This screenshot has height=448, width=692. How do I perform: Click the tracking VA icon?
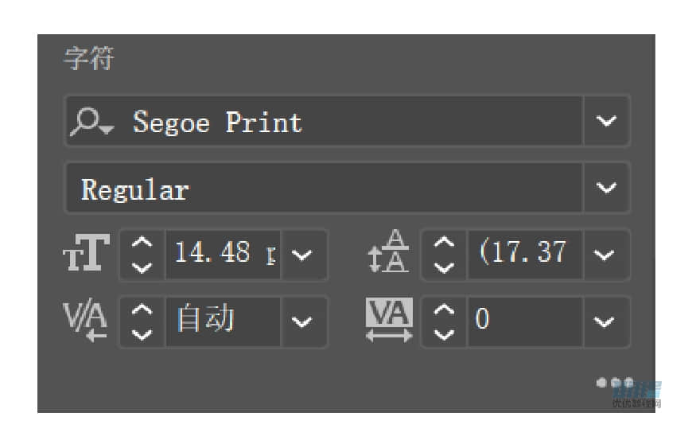point(389,320)
